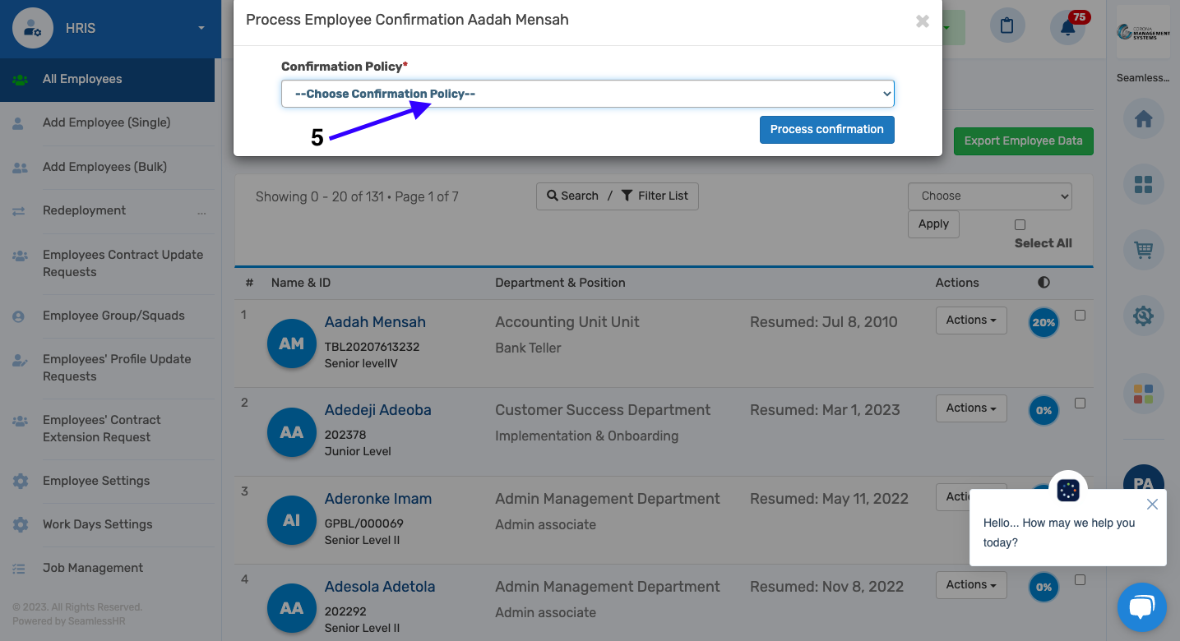This screenshot has width=1180, height=641.
Task: Click the 20% progress circle for Aadah Mensah
Action: coord(1043,322)
